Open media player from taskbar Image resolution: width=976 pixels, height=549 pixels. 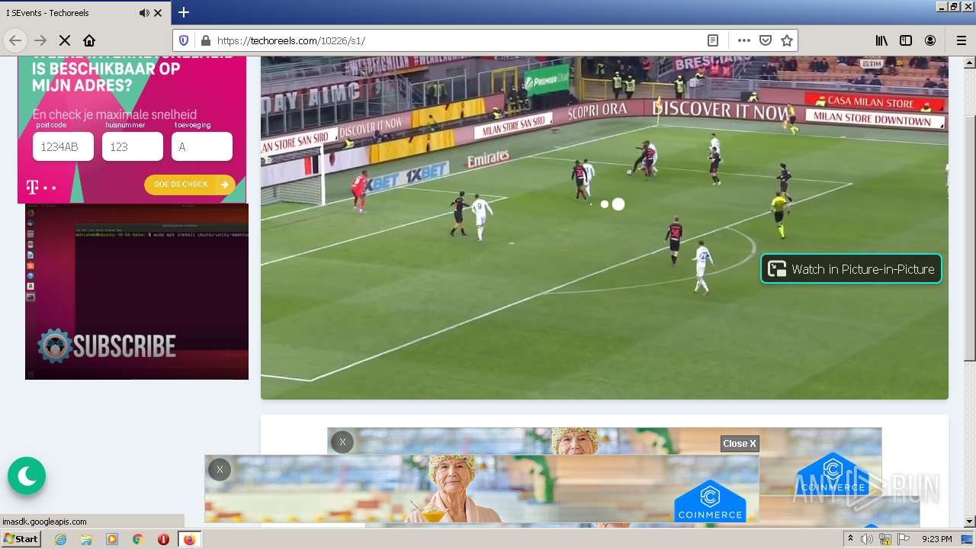click(112, 539)
